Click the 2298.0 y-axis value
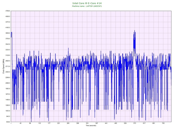174x130 pixels. pyautogui.click(x=8, y=77)
